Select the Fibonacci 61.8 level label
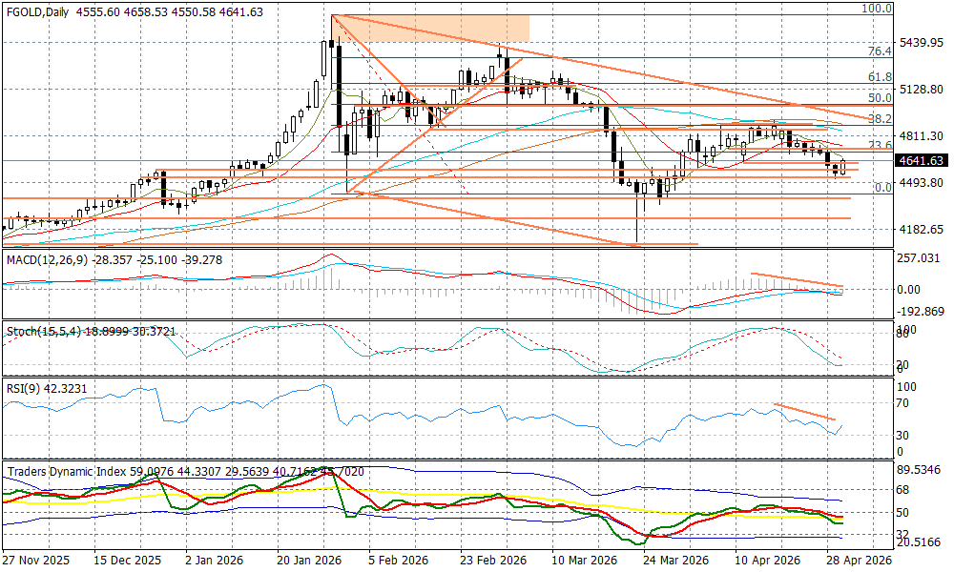The width and height of the screenshot is (954, 572). coord(879,77)
